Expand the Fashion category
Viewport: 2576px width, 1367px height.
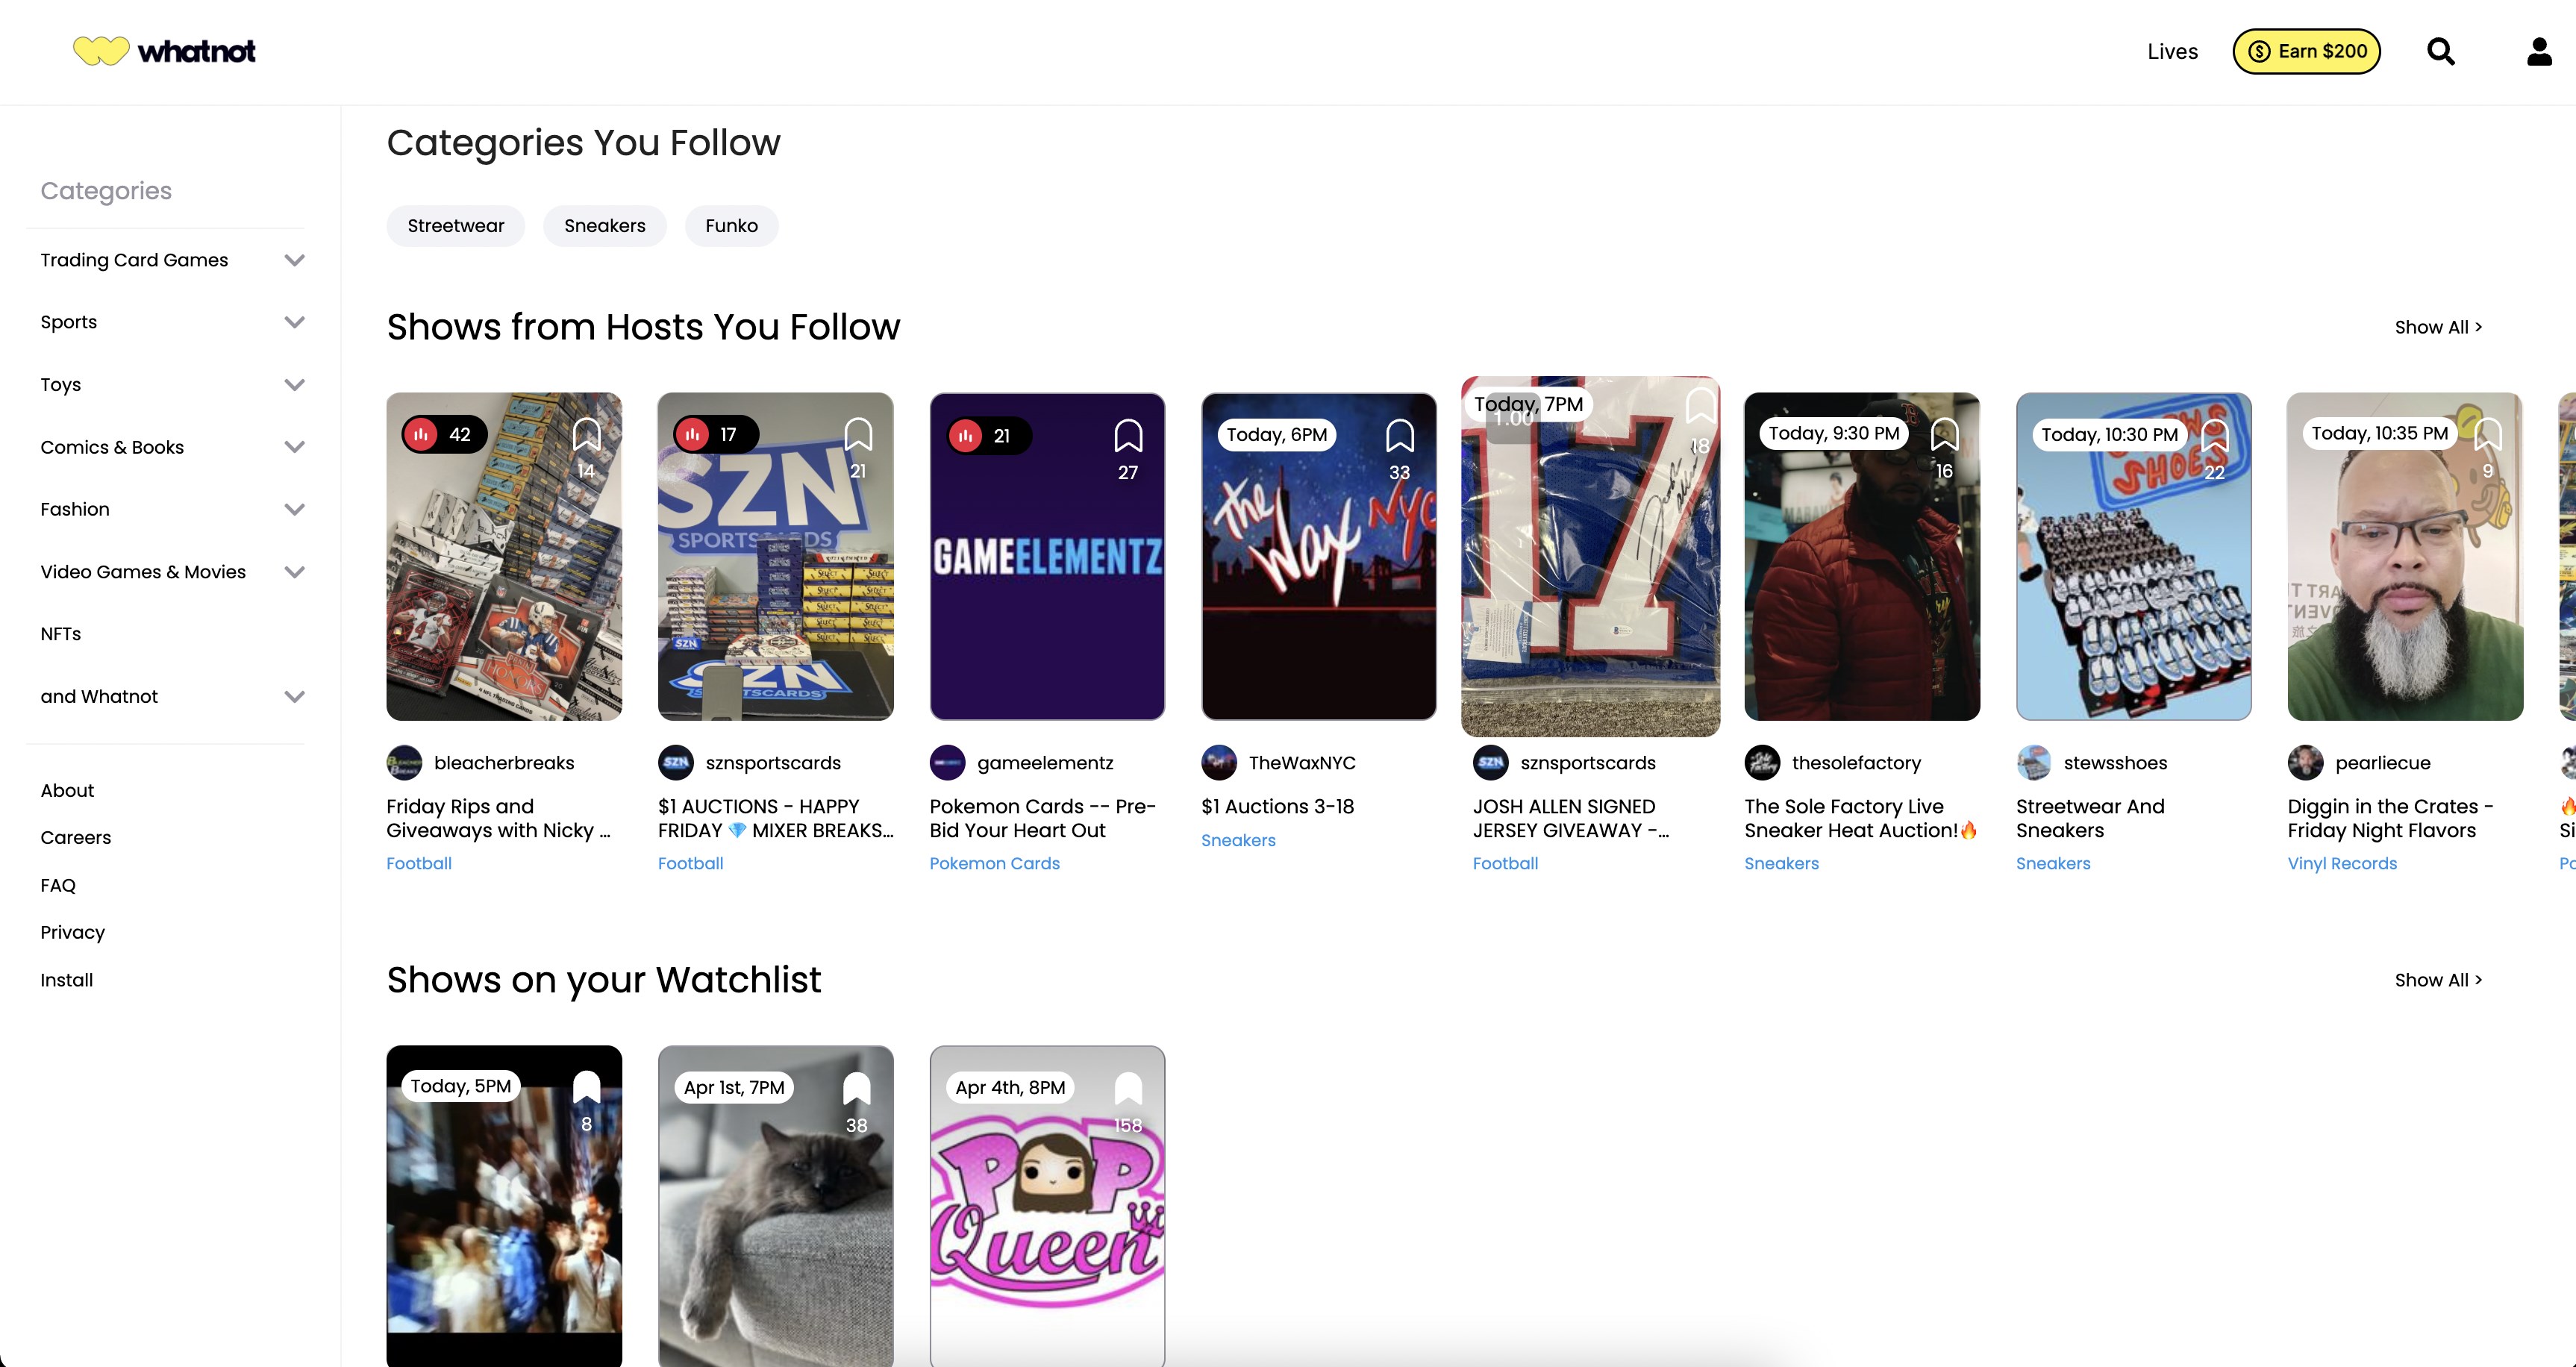[x=294, y=509]
